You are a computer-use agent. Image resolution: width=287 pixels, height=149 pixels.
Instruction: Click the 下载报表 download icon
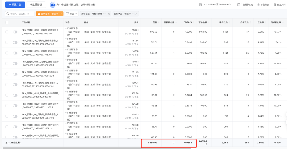click(258, 5)
